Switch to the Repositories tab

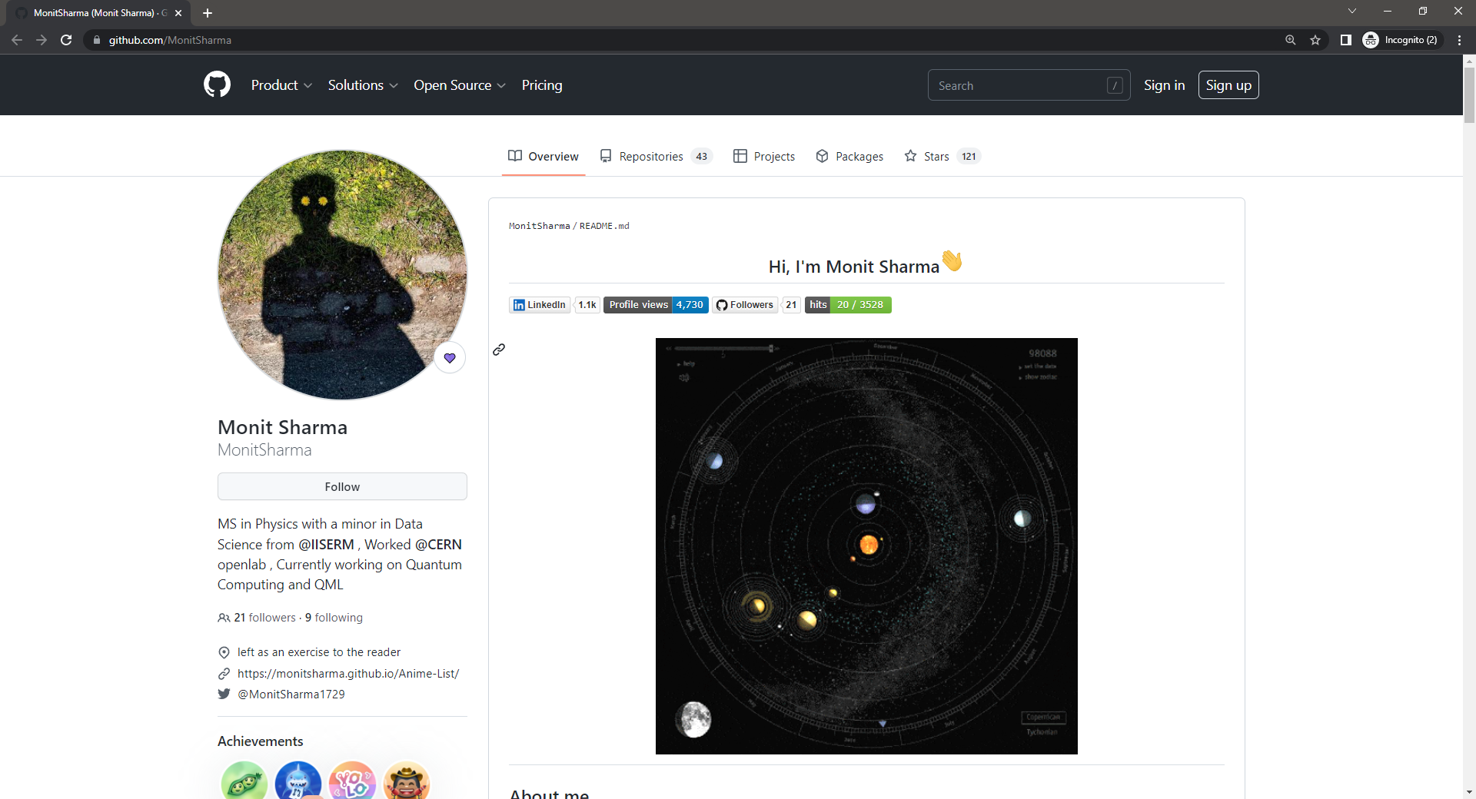(x=656, y=156)
